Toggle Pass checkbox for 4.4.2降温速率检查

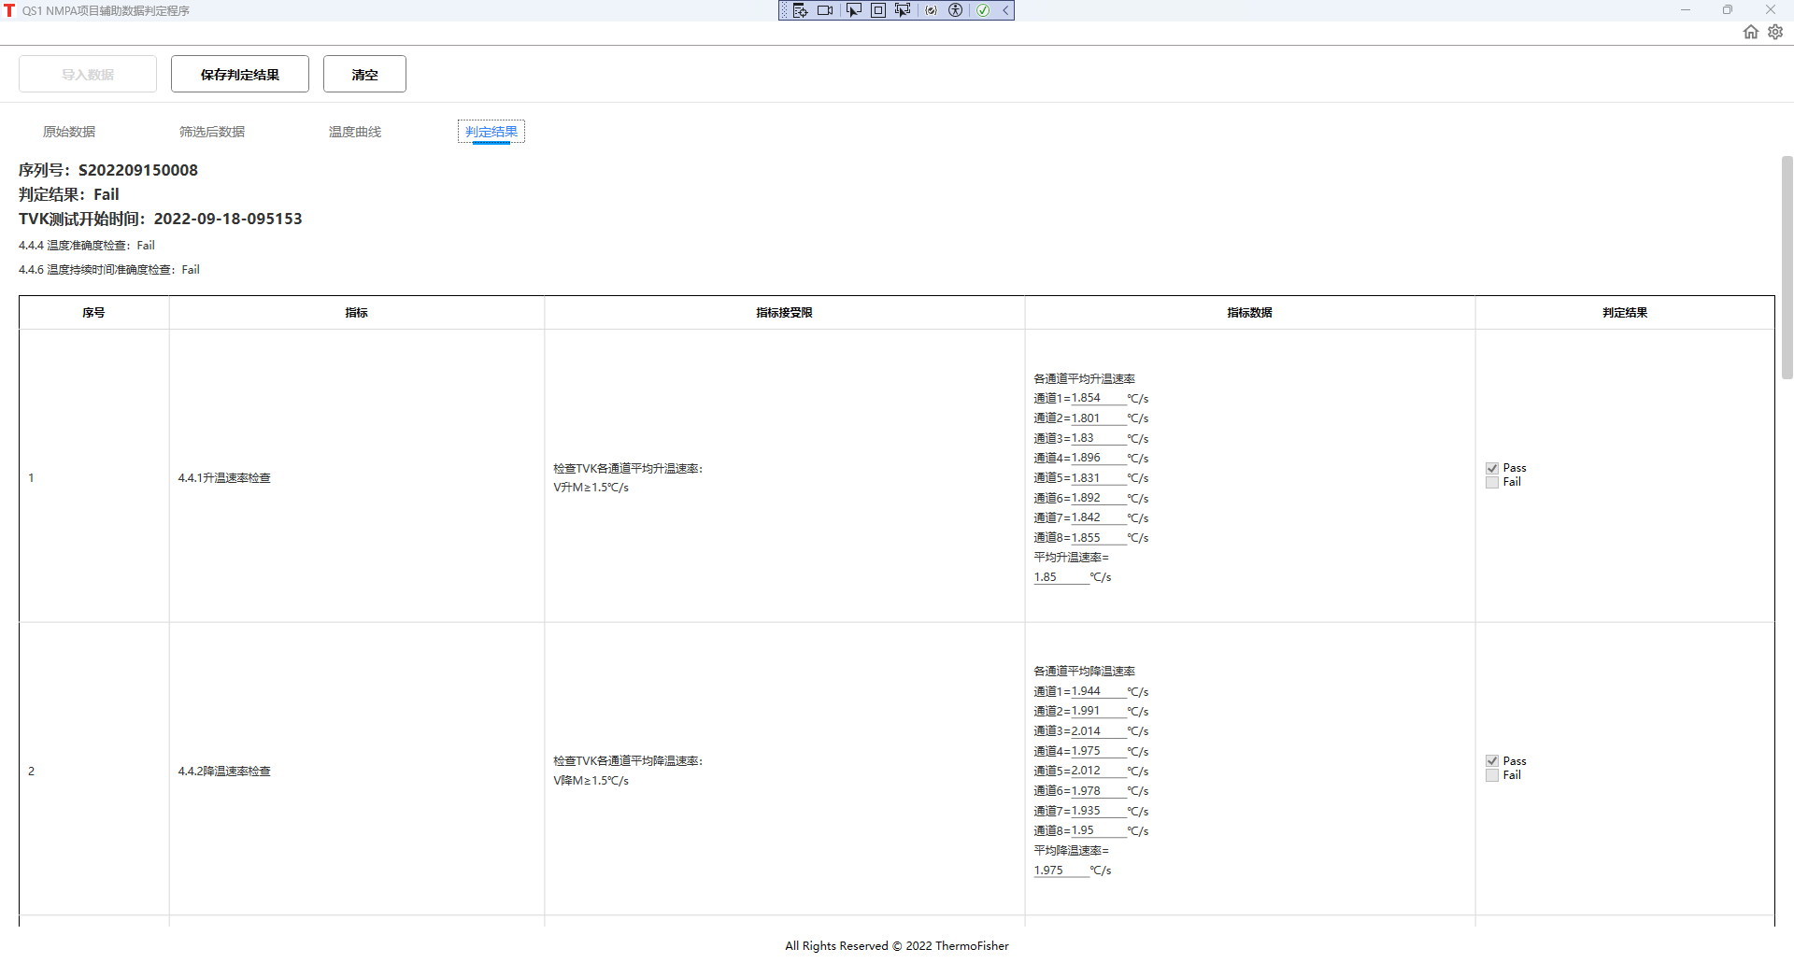[1492, 761]
